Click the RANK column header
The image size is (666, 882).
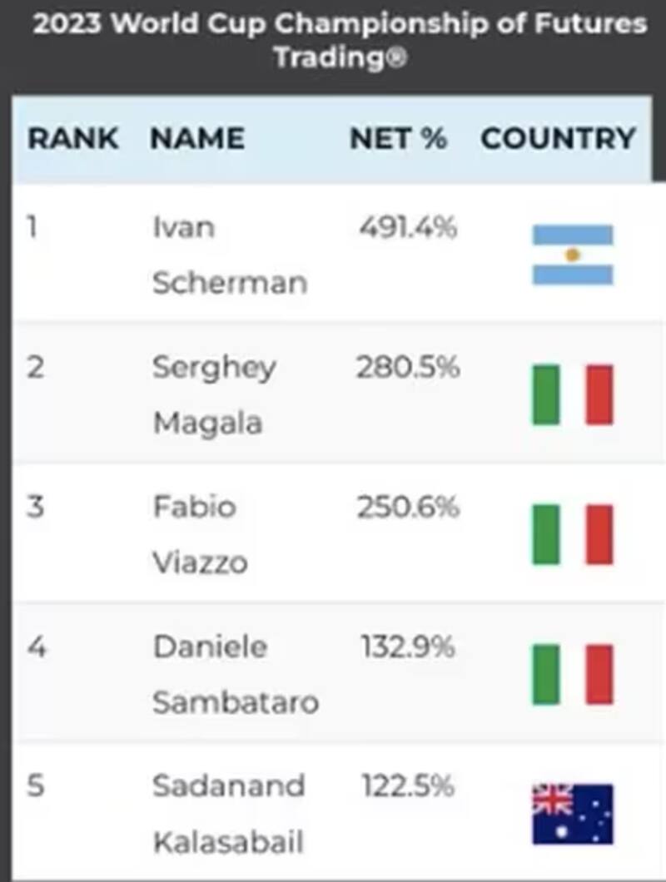point(73,139)
